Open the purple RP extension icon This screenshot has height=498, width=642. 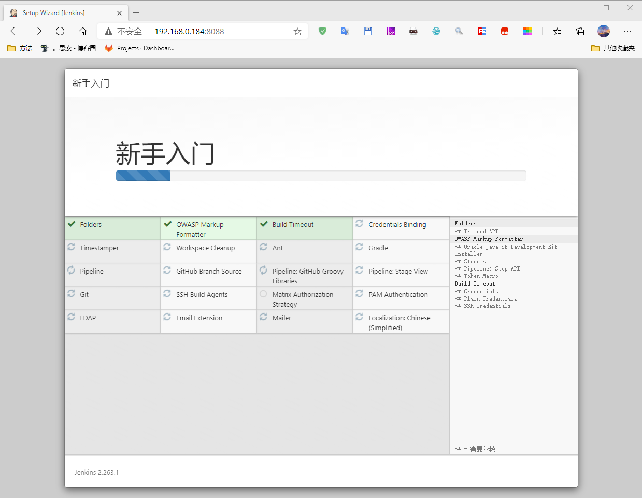(391, 31)
